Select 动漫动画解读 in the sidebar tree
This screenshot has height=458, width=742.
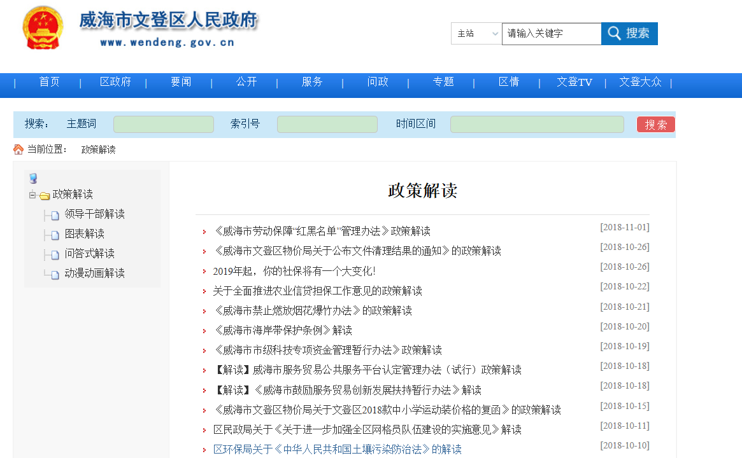pos(94,274)
